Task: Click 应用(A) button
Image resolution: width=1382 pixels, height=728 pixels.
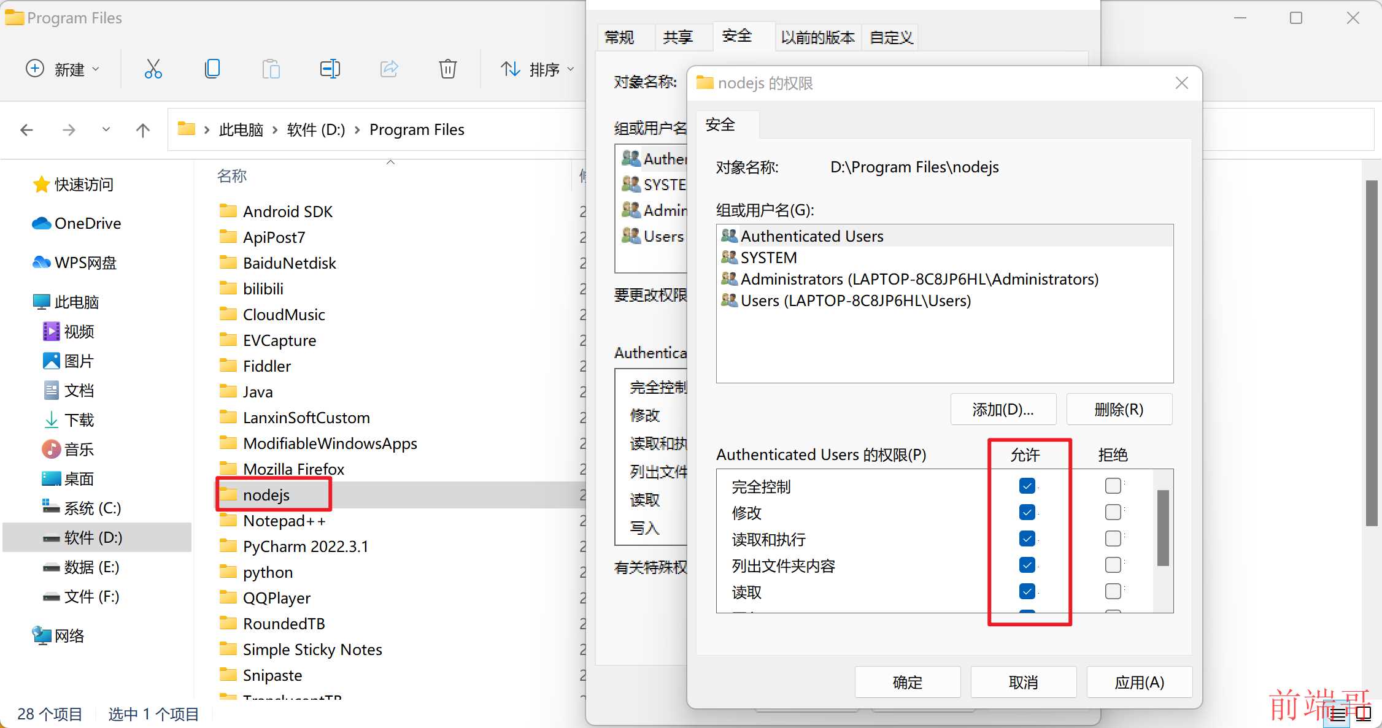Action: [x=1140, y=682]
